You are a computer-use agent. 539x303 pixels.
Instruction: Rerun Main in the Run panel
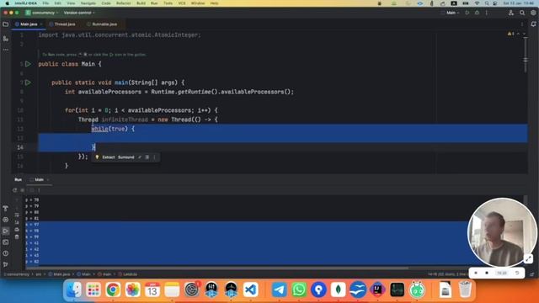click(x=15, y=190)
